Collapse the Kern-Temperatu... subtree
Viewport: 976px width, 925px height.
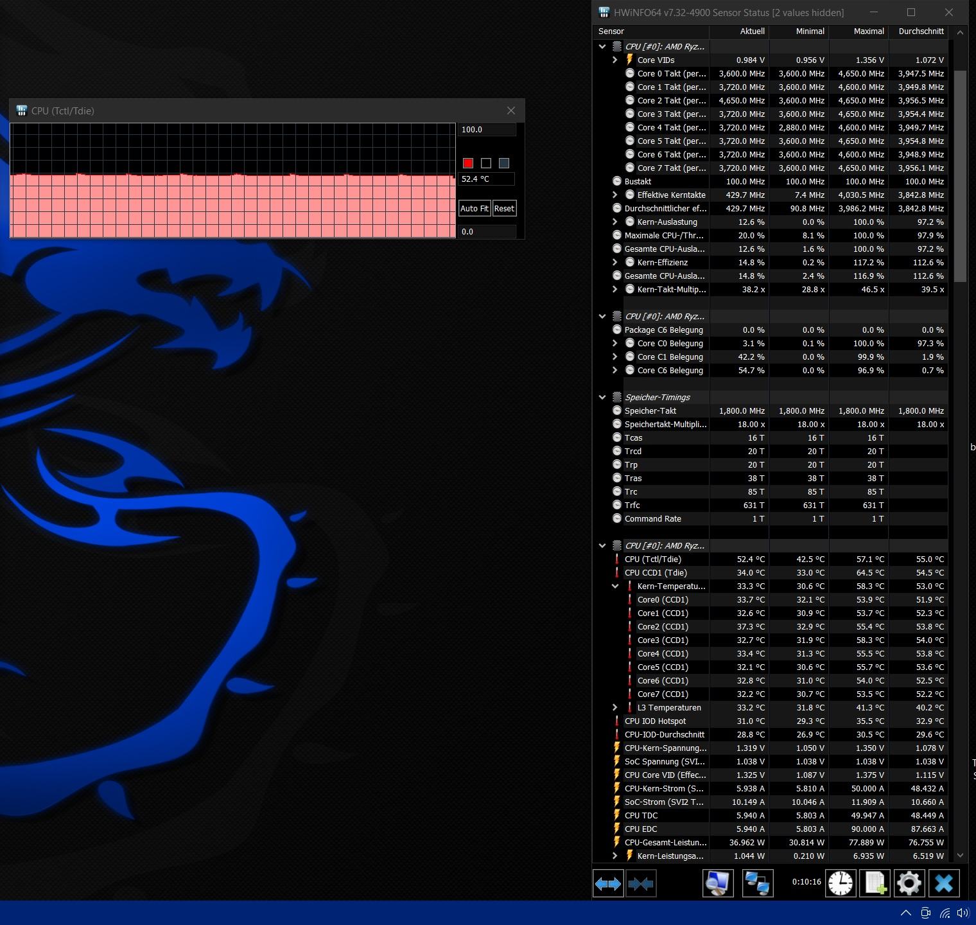(614, 586)
